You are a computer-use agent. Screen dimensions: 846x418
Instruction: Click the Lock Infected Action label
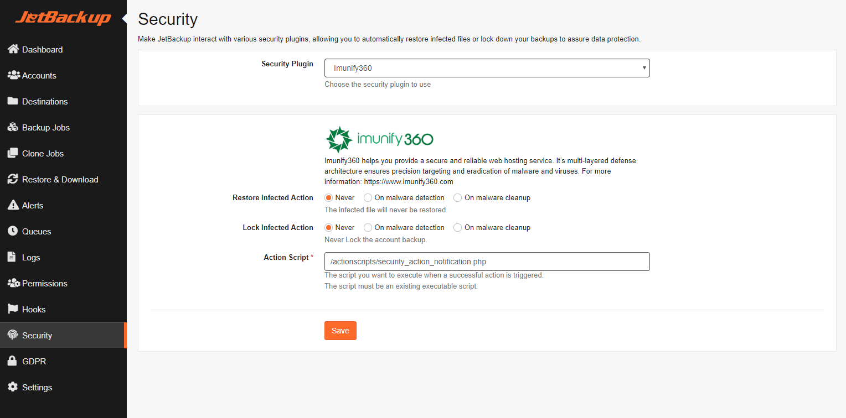(x=278, y=227)
